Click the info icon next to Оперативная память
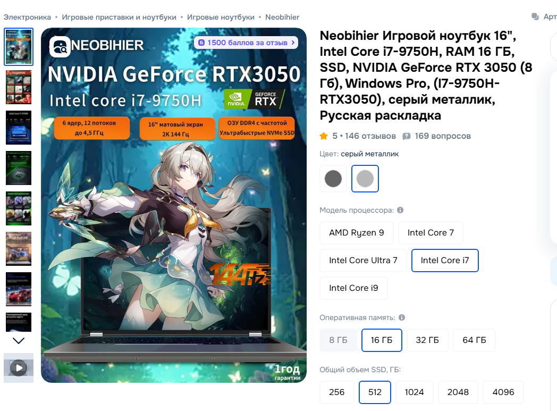Viewport: 557px width, 411px height. pos(402,317)
